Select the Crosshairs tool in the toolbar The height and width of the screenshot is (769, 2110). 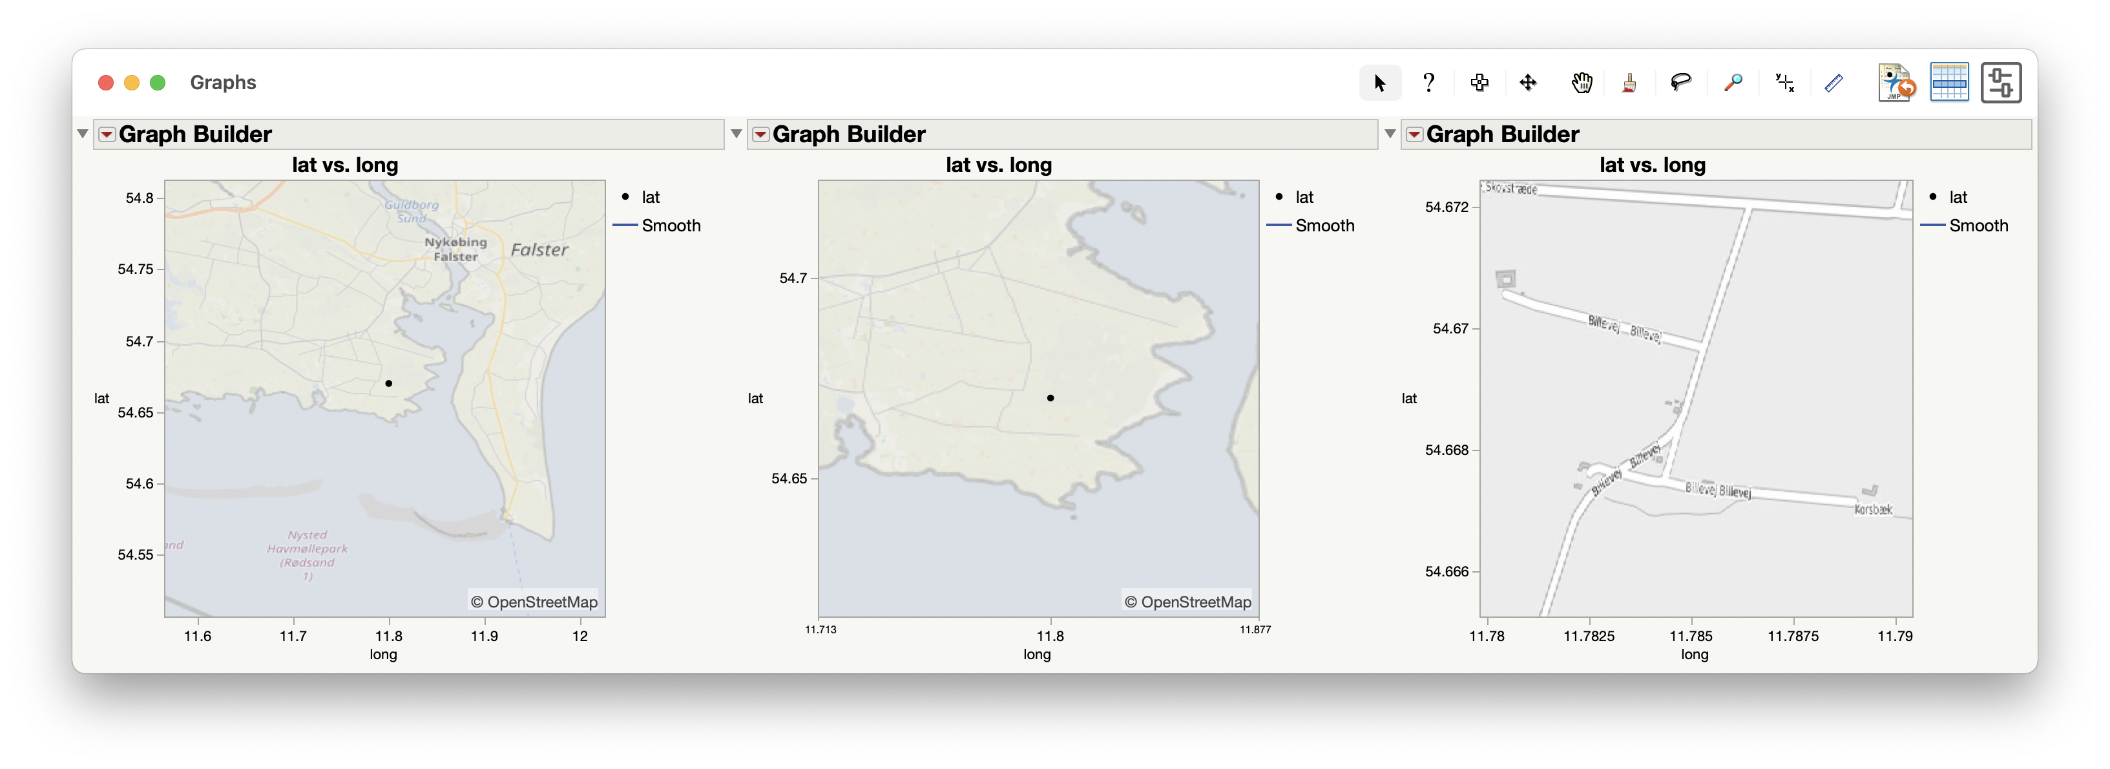(1479, 82)
